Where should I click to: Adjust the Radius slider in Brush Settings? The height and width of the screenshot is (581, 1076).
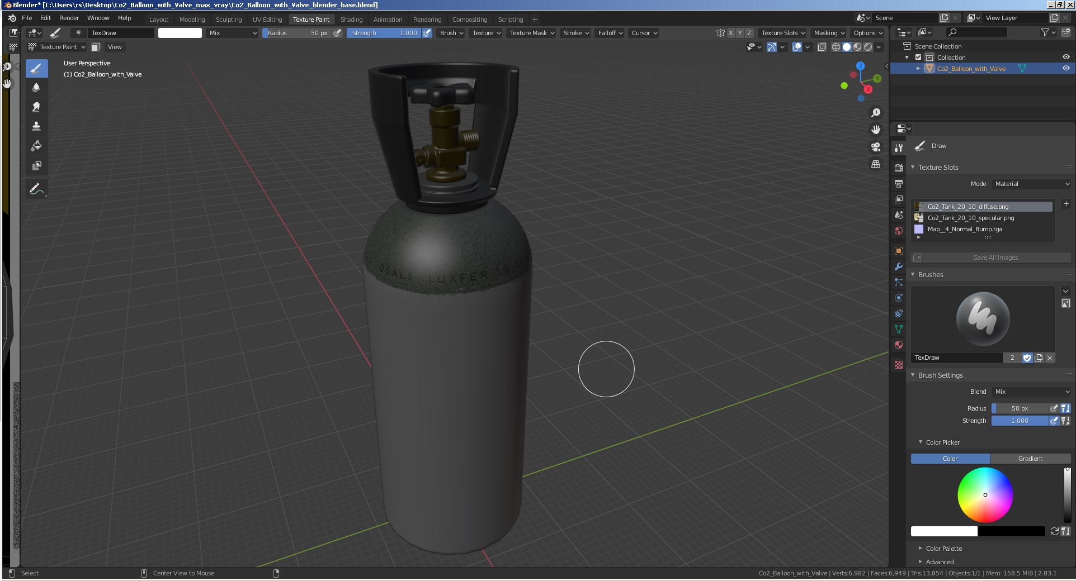(1020, 408)
